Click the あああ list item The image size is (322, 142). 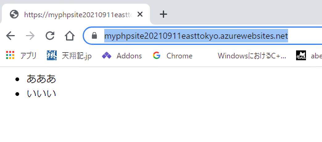coord(41,79)
